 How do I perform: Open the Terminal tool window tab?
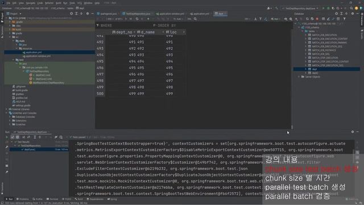coord(52,199)
